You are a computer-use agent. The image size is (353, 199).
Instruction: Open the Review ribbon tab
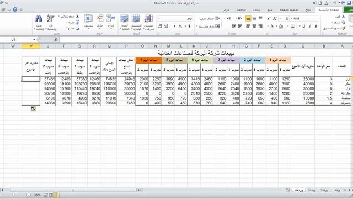(241, 10)
